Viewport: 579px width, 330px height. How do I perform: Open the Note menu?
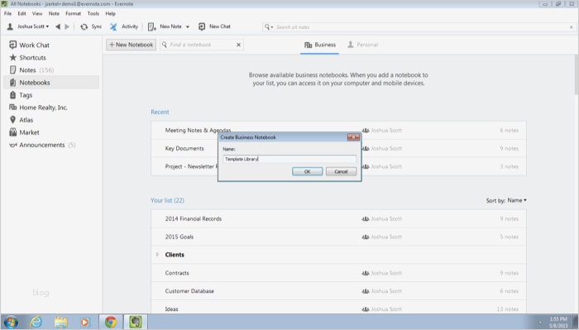click(x=54, y=13)
